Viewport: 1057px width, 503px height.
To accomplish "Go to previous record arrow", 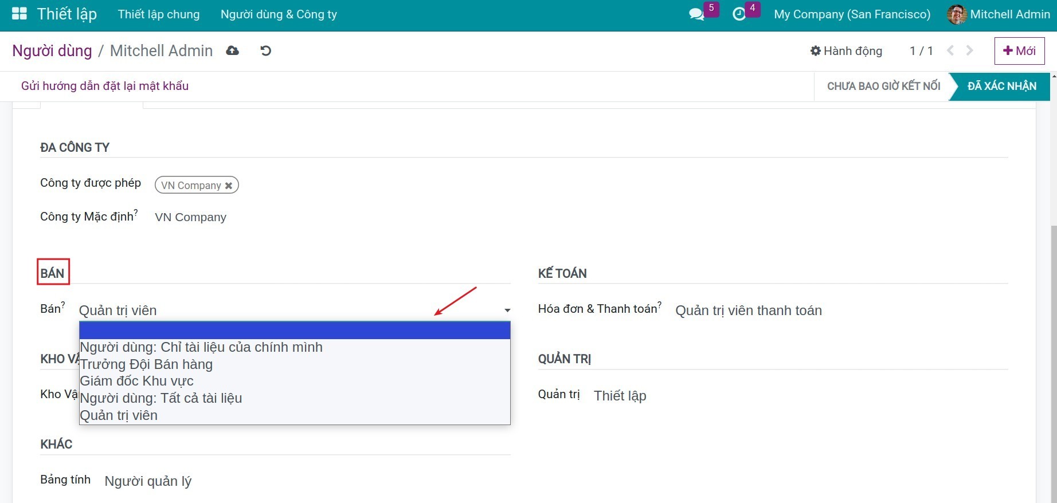I will tap(950, 51).
